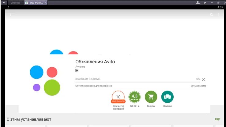Click the ЕЩЁ link

click(217, 119)
